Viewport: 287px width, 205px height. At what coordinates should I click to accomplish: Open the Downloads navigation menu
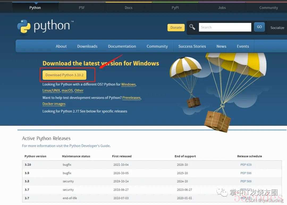click(x=87, y=46)
